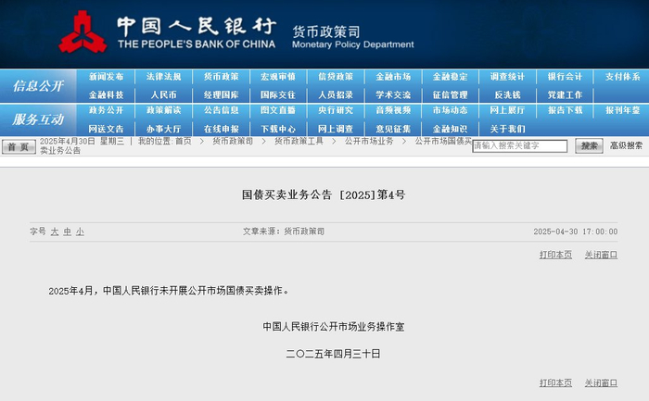The image size is (649, 401).
Task: Open the 关于我们 menu item
Action: (x=507, y=129)
